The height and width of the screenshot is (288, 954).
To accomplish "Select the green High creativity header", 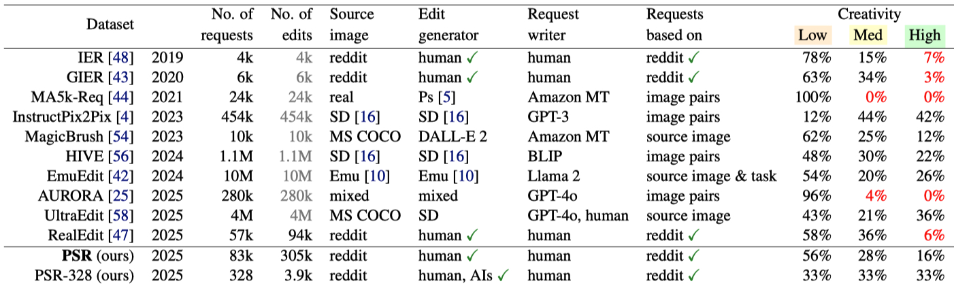I will click(x=924, y=35).
